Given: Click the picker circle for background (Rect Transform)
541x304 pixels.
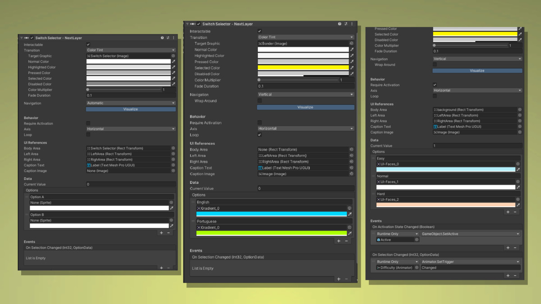Looking at the screenshot, I should [x=519, y=109].
